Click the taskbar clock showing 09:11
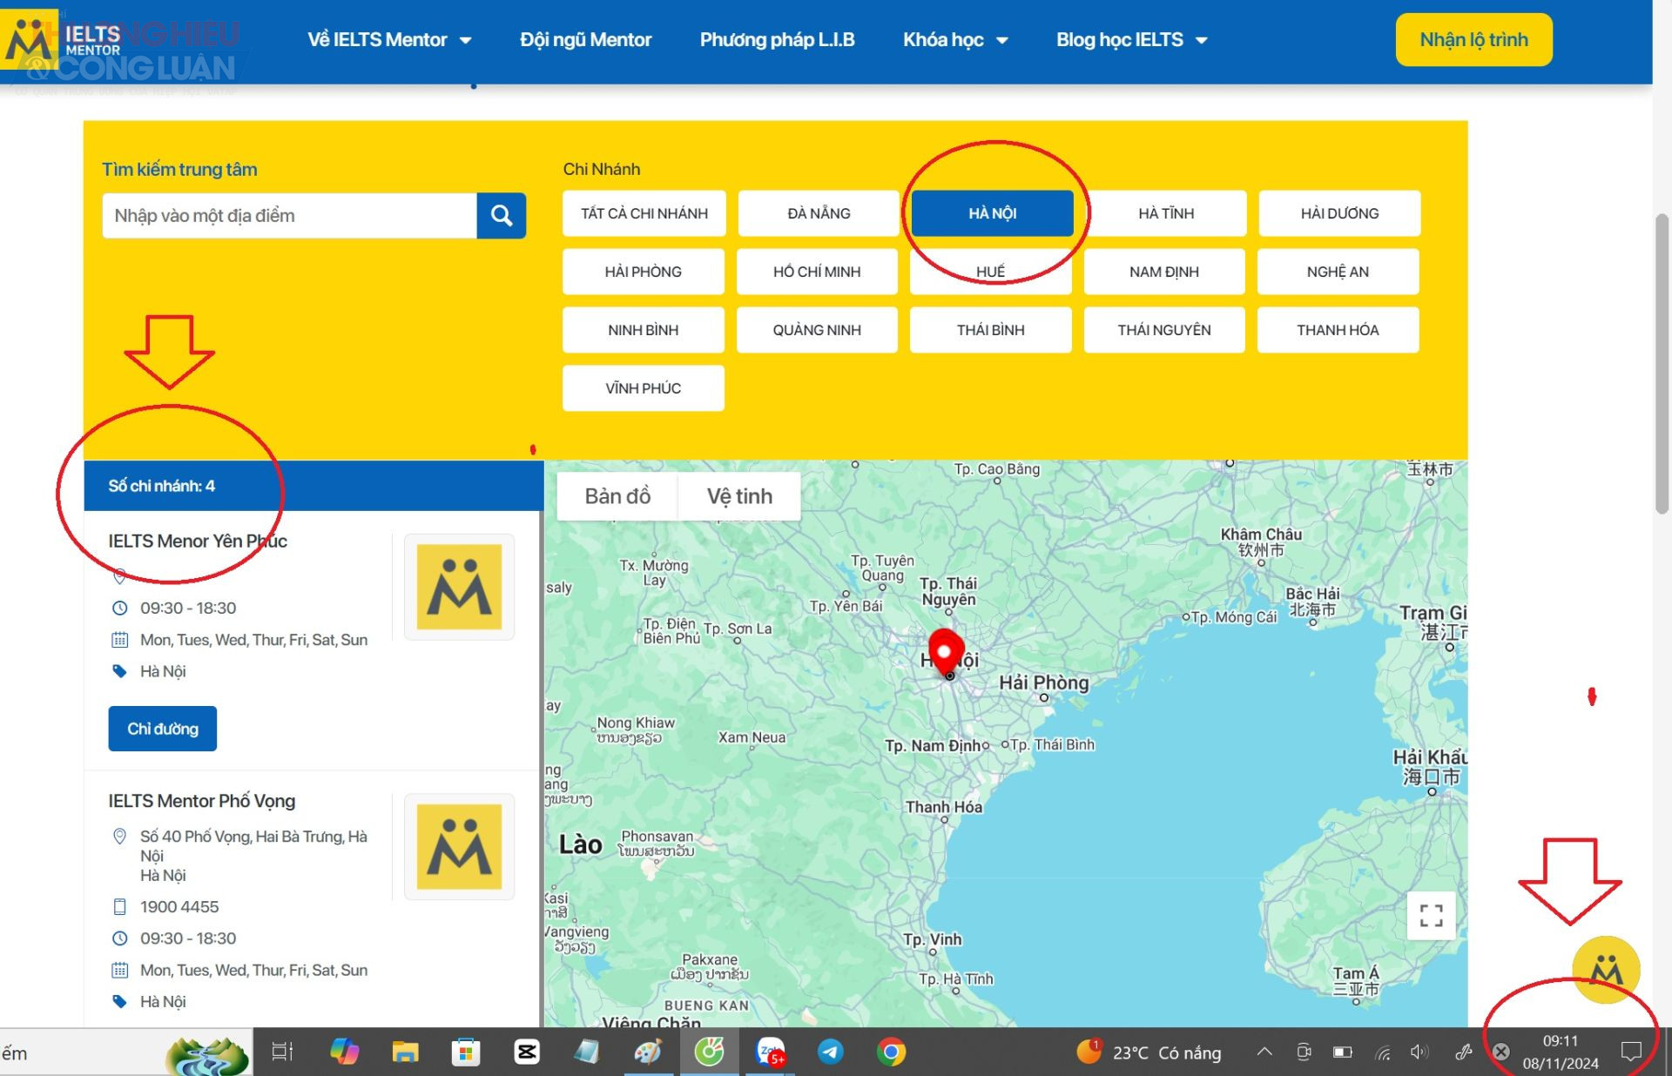Screen dimensions: 1672x1076 (x=1561, y=1052)
